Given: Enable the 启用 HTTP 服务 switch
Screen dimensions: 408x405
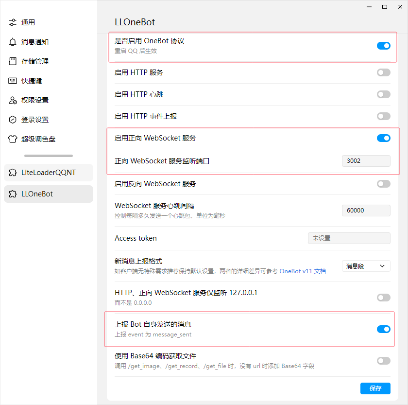Looking at the screenshot, I should pos(384,72).
